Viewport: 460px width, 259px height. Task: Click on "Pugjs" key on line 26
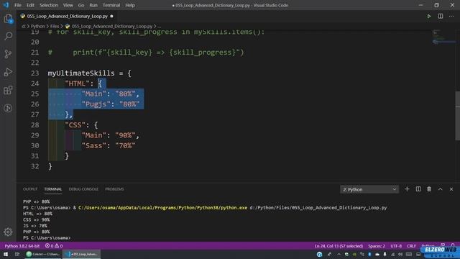(x=96, y=104)
